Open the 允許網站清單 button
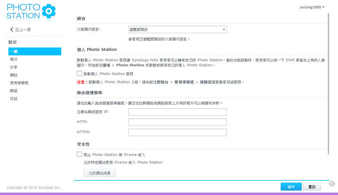This screenshot has width=338, height=195. click(x=100, y=173)
